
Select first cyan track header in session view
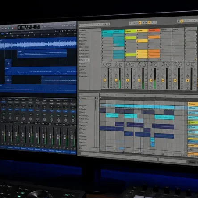[x=107, y=32]
